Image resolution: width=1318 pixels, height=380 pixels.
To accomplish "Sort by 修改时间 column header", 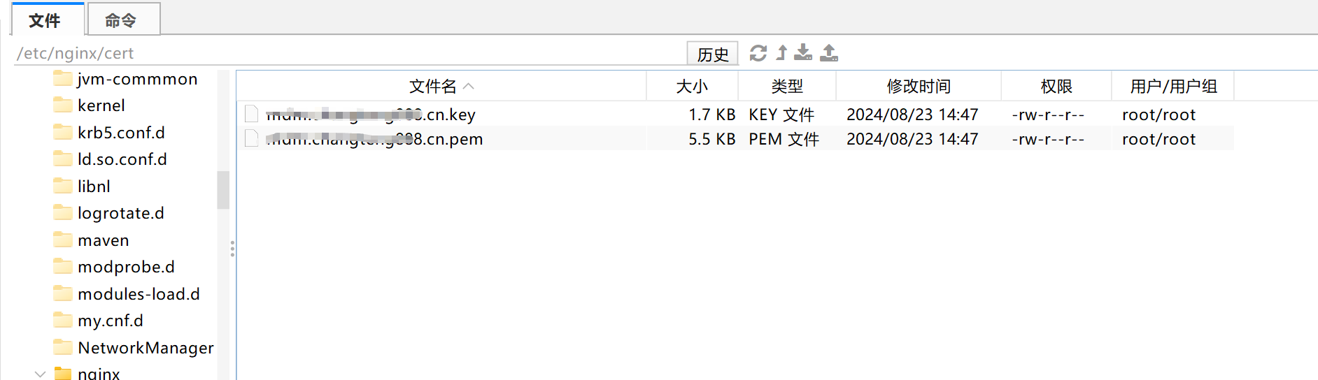I will [919, 86].
